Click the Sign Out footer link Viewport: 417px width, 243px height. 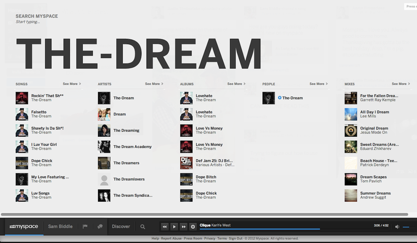coord(236,238)
